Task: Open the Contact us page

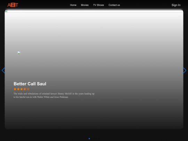Action: 114,5
